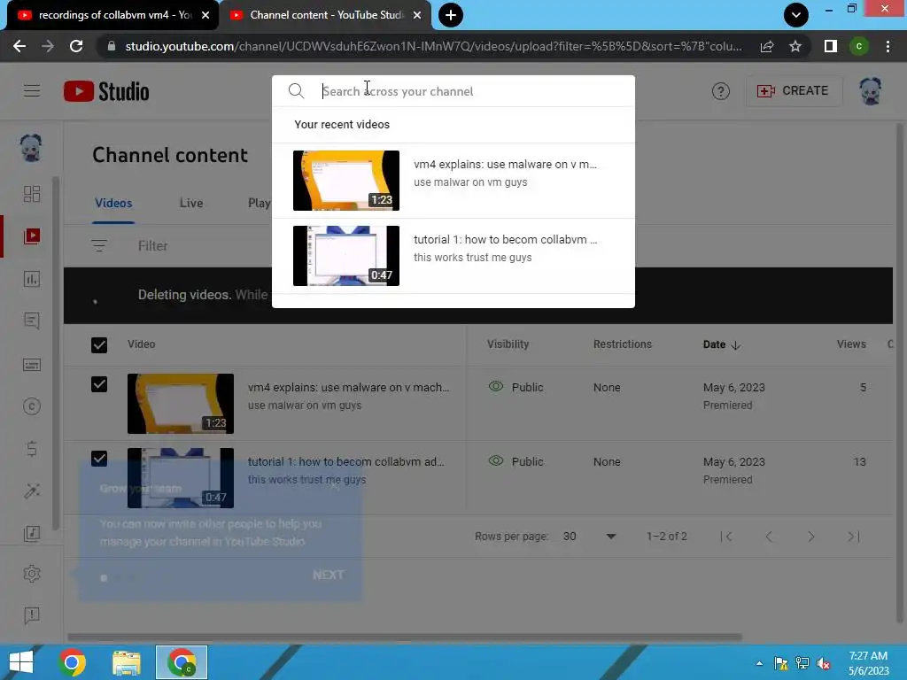The width and height of the screenshot is (907, 680).
Task: Click tutorial 1 title in search results
Action: [x=505, y=239]
